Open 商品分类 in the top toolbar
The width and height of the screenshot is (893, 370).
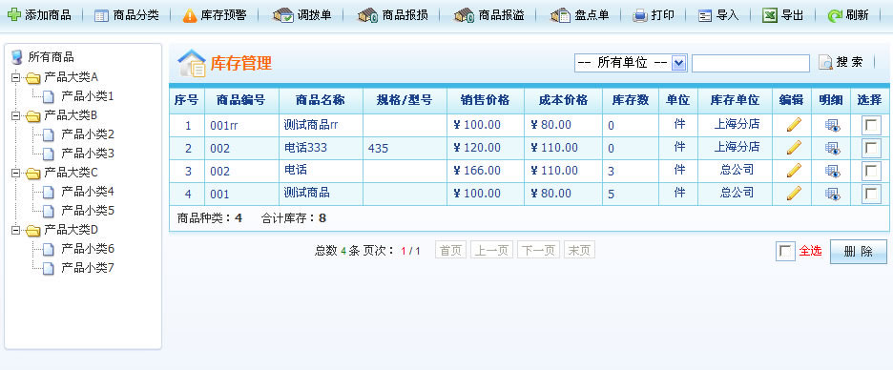(127, 15)
